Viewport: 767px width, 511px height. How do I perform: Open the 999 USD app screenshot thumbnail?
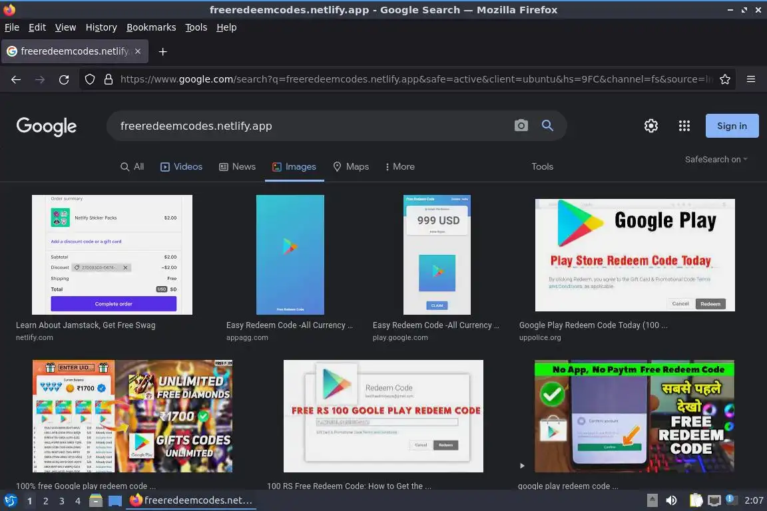437,255
